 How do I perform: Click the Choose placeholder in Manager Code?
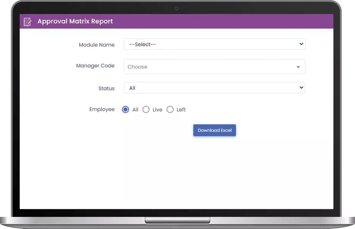click(x=137, y=67)
